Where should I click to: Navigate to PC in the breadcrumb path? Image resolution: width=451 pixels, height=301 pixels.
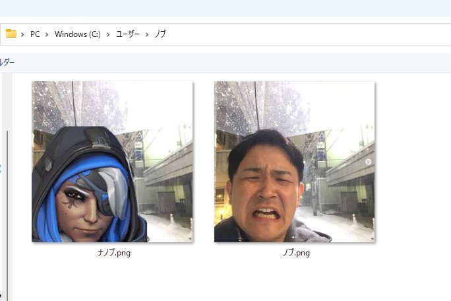pyautogui.click(x=35, y=34)
